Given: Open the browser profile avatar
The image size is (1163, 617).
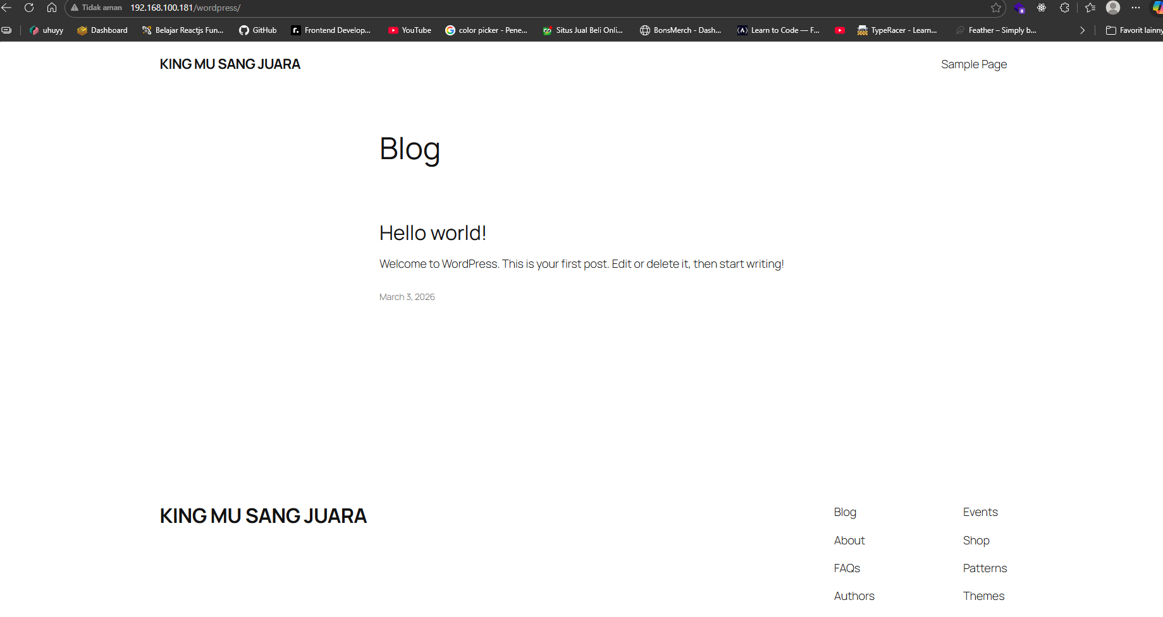Looking at the screenshot, I should 1113,8.
